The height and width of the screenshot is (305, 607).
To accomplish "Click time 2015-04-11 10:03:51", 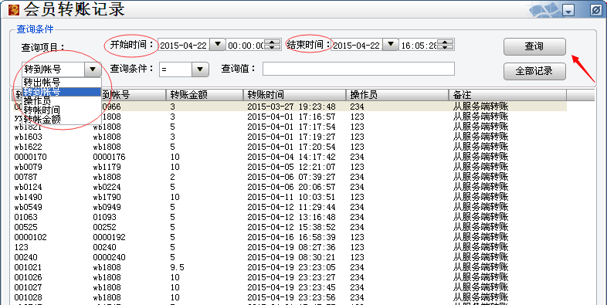I will point(291,197).
